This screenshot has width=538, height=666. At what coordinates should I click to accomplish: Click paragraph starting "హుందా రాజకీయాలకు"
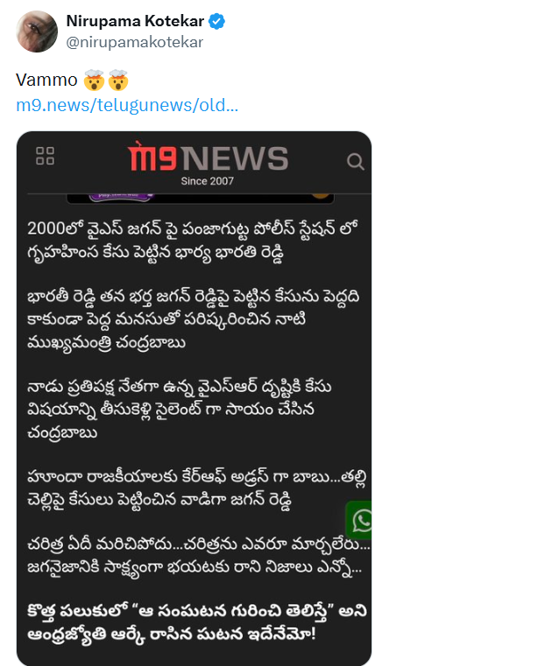point(196,488)
